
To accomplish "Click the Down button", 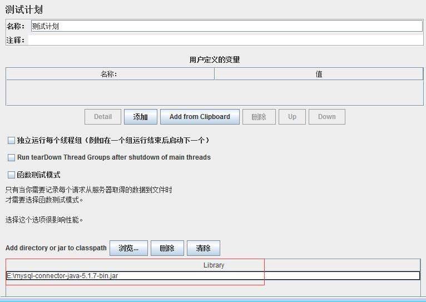I will 327,117.
